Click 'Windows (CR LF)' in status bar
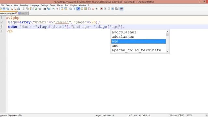The height and width of the screenshot is (117, 208). coord(176,115)
